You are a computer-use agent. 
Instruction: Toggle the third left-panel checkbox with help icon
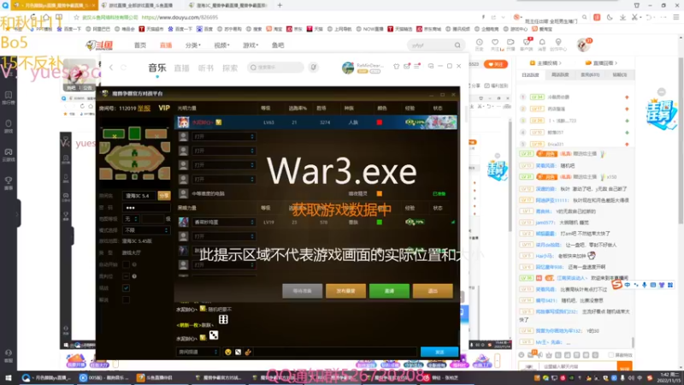click(x=126, y=276)
